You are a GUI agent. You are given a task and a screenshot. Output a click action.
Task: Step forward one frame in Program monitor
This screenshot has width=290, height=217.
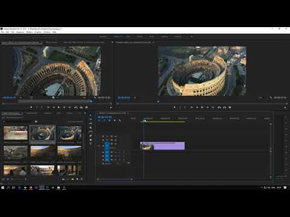(208, 107)
